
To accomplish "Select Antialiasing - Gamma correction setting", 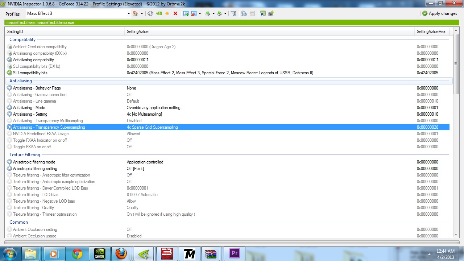I will pyautogui.click(x=227, y=95).
